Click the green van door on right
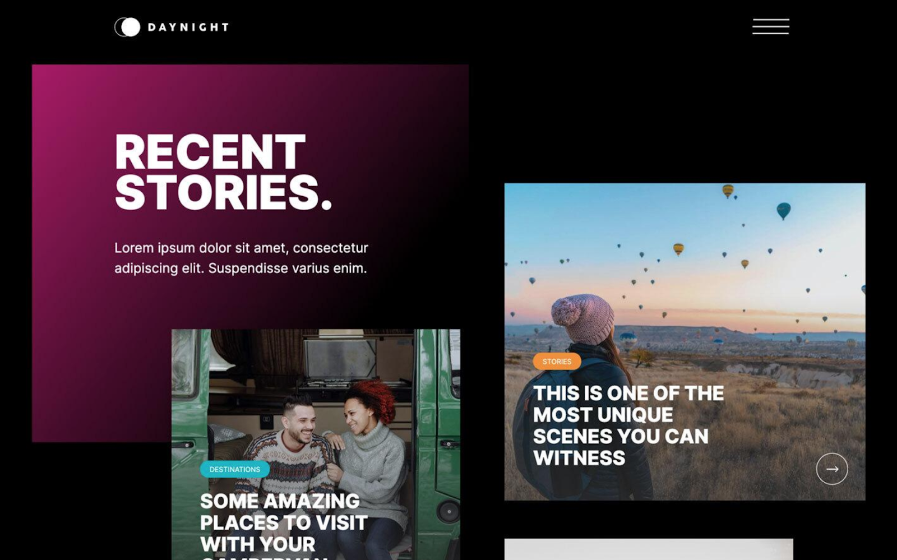897x560 pixels. [x=437, y=443]
